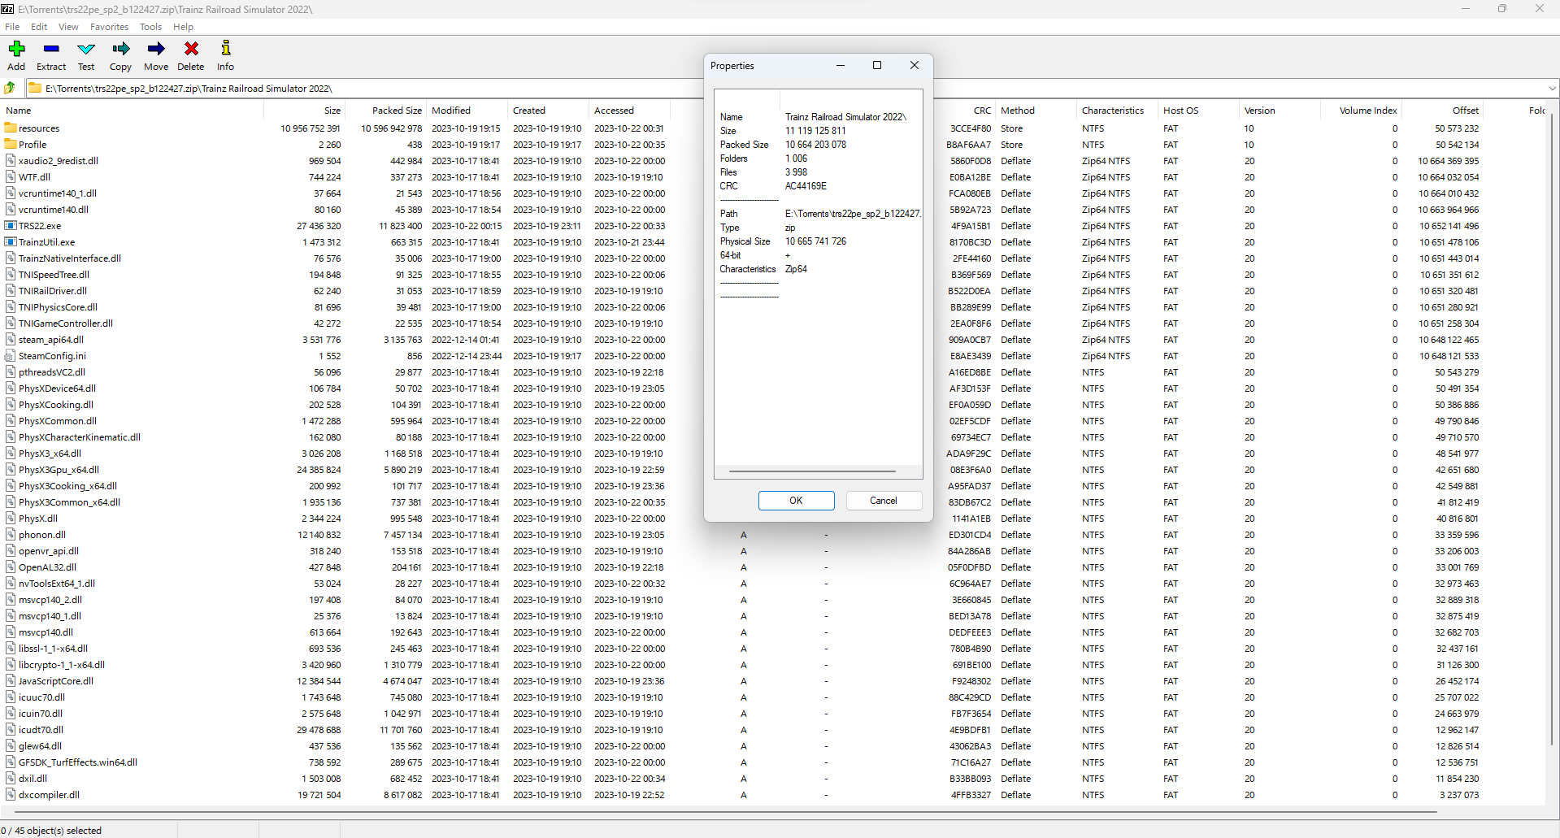Select the libcrypto-1_1-x64.dll file name

pyautogui.click(x=62, y=665)
